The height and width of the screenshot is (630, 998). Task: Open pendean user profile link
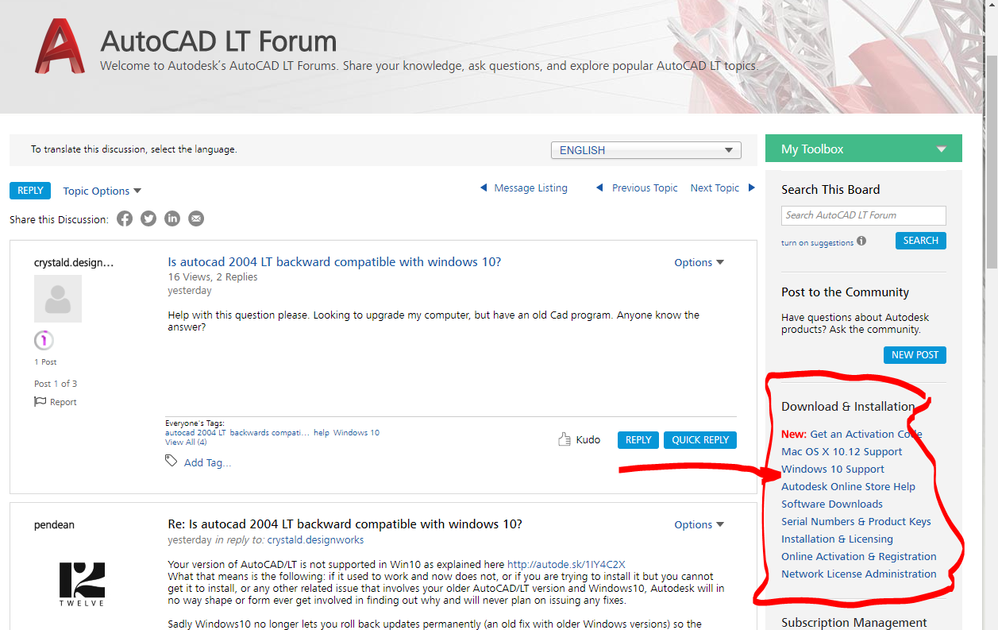[x=54, y=524]
